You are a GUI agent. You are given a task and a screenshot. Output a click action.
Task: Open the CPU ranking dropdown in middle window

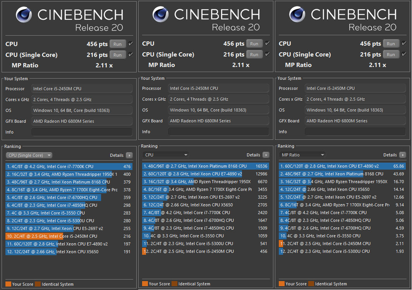(166, 154)
